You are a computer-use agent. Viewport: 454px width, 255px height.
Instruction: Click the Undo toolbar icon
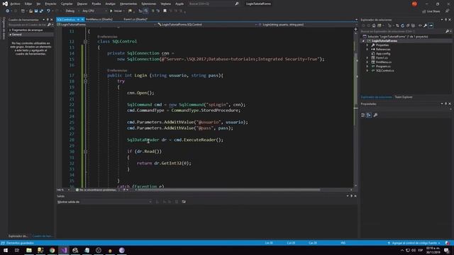tap(48, 11)
